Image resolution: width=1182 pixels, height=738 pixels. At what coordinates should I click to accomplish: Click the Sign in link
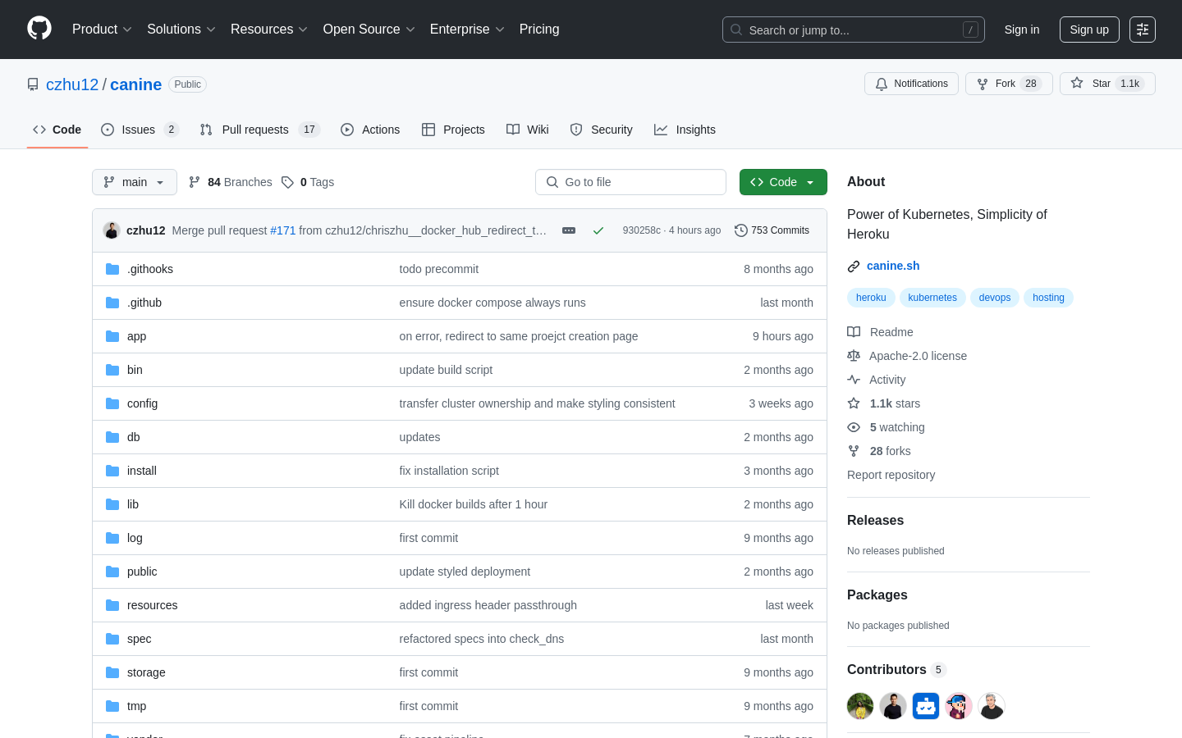(x=1022, y=30)
